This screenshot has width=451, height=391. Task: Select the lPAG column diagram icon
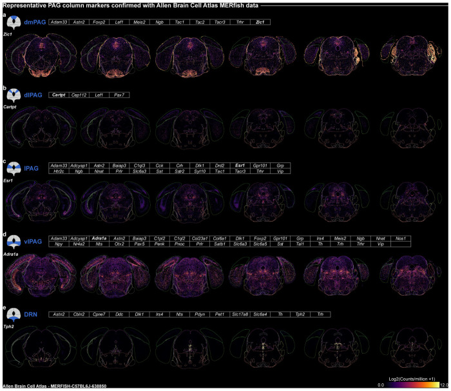coord(12,169)
